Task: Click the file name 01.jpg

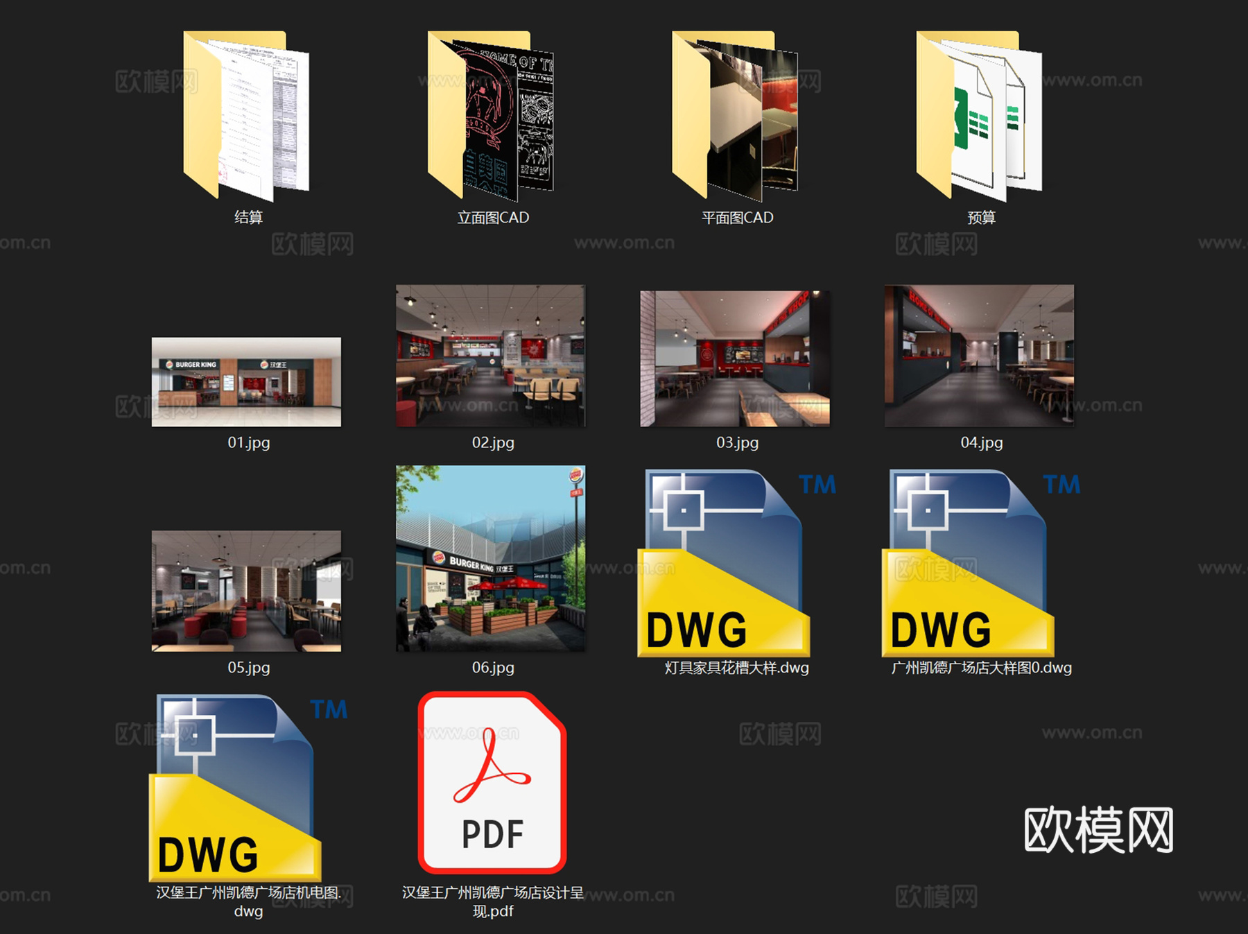Action: pyautogui.click(x=249, y=442)
